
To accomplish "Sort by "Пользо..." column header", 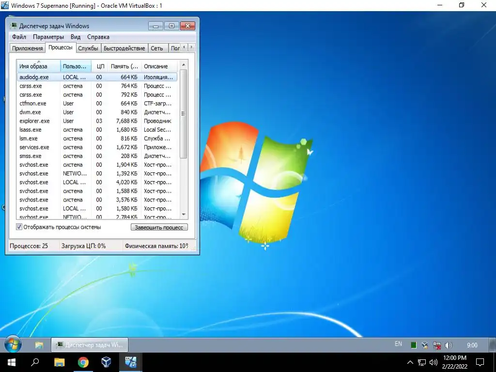I will coord(76,66).
